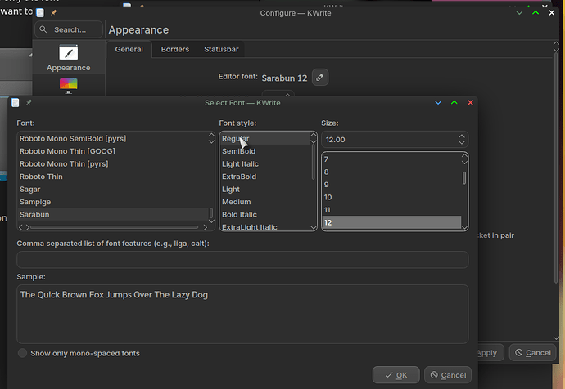Click Cancel in Configure KWrite window

pos(532,353)
